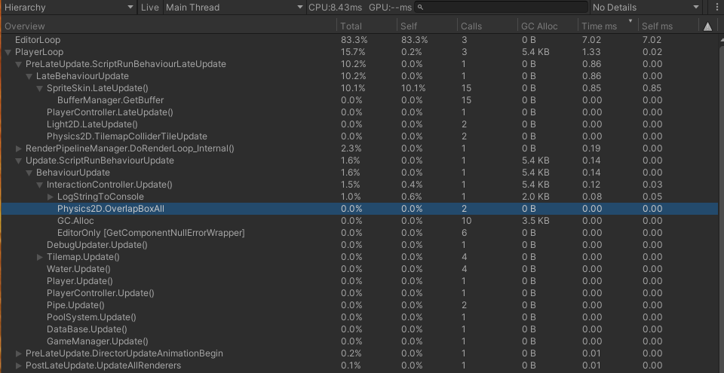
Task: Click the Calls column header
Action: (x=488, y=26)
